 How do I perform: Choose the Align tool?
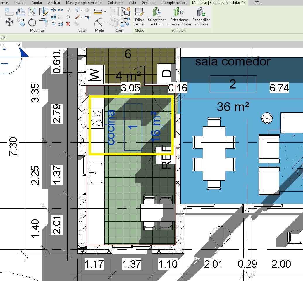9,12
